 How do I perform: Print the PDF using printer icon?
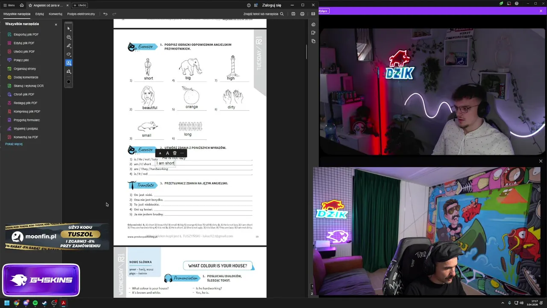302,14
